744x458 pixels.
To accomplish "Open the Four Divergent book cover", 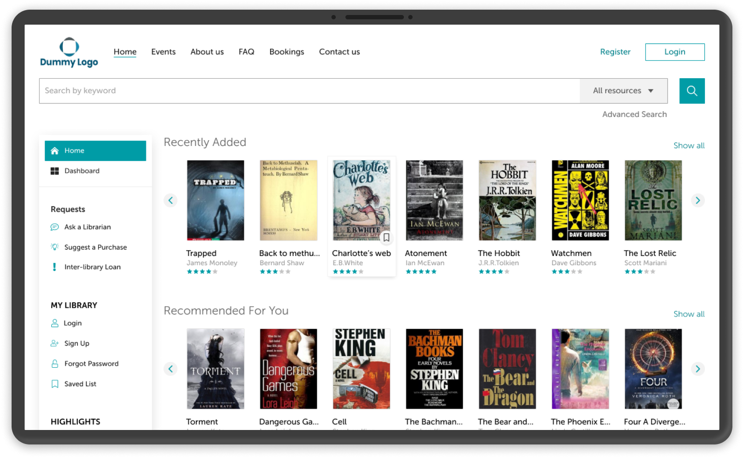I will pos(653,369).
